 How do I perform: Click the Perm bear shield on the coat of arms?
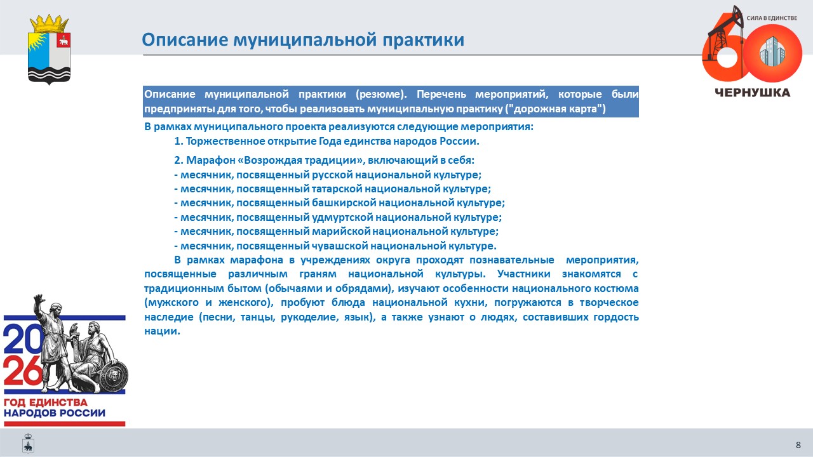pyautogui.click(x=64, y=41)
